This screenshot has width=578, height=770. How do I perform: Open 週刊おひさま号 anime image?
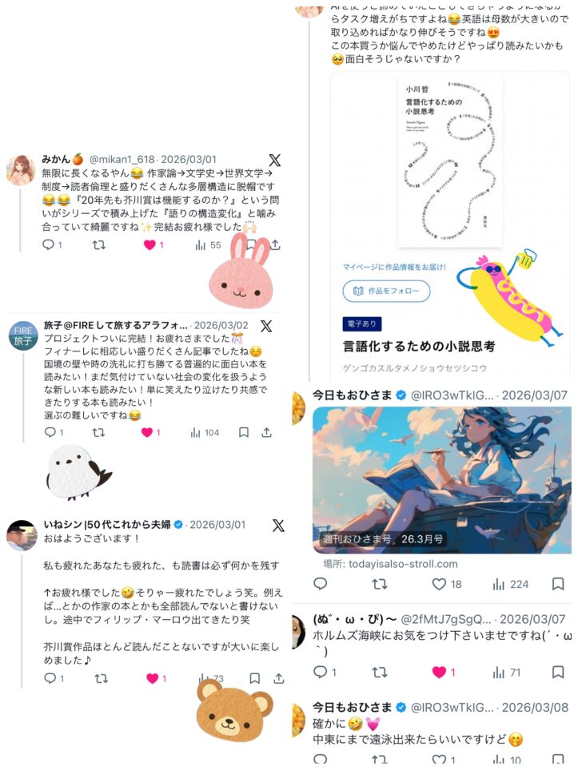[x=442, y=480]
